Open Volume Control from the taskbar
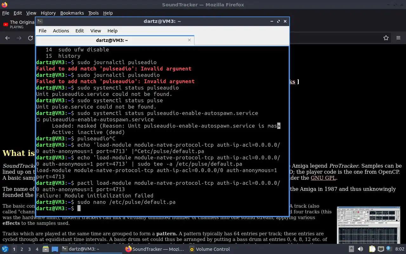This screenshot has width=406, height=254. [210, 249]
